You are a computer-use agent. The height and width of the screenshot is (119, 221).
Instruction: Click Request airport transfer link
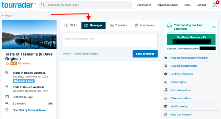184,66
